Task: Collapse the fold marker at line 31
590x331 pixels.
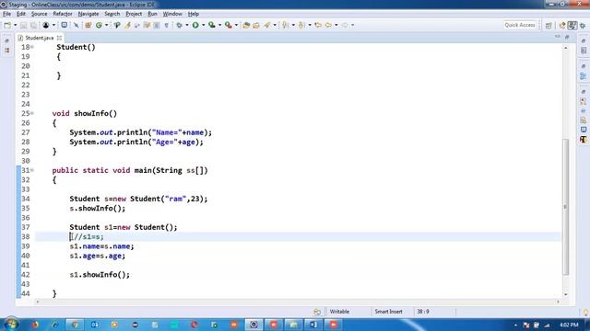Action: coord(32,170)
